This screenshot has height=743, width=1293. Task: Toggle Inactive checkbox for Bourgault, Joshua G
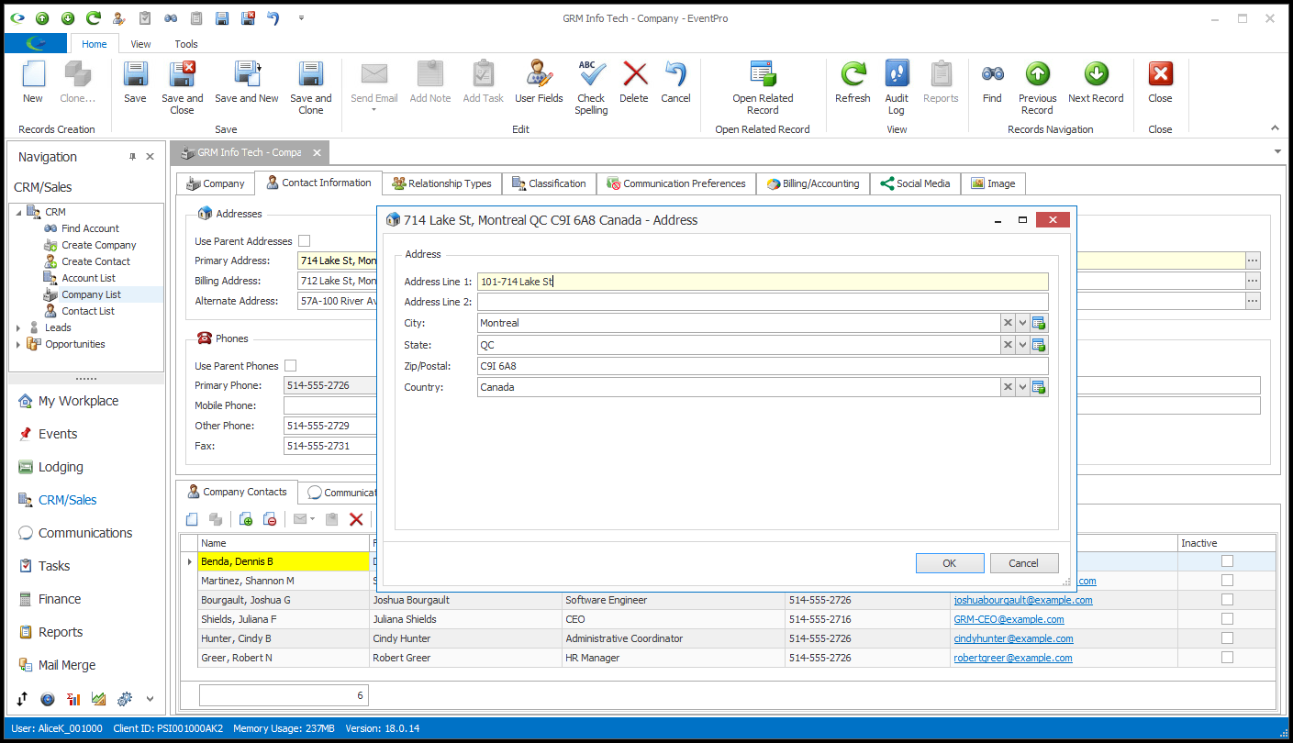click(x=1227, y=600)
